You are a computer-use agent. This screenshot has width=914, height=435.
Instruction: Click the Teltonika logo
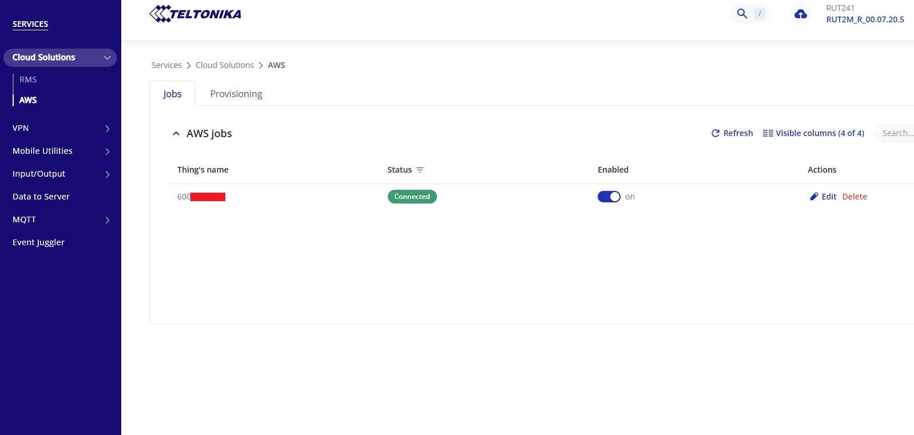tap(195, 14)
